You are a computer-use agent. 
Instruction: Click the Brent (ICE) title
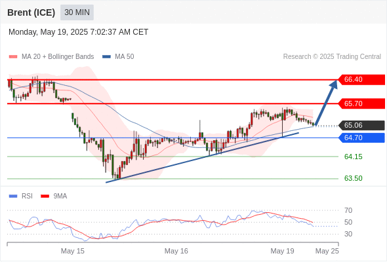tap(31, 12)
